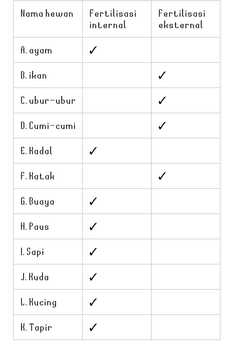The image size is (233, 347).
Task: Click the "Nama hewan" column header
Action: [47, 14]
